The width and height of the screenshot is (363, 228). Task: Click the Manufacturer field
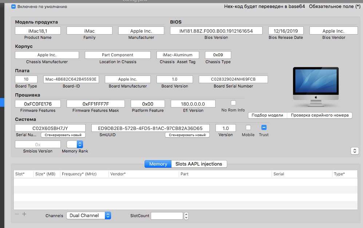[141, 31]
